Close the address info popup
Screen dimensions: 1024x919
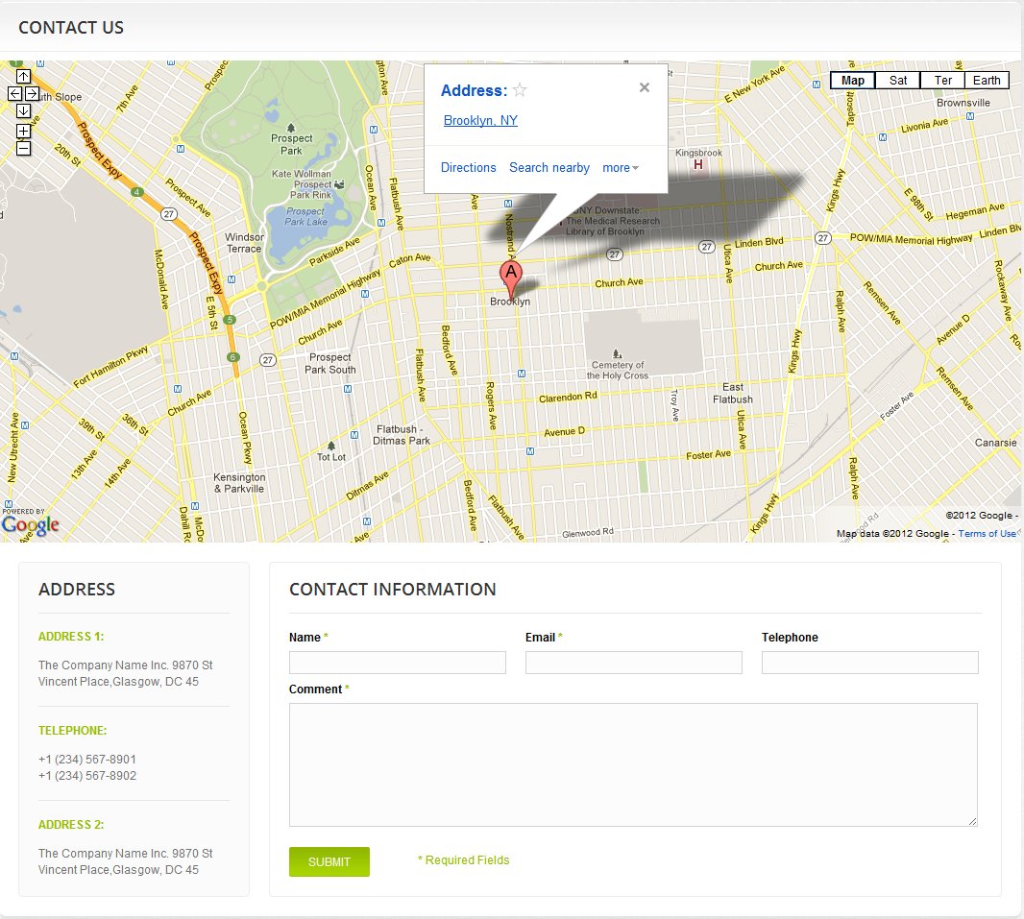tap(645, 87)
